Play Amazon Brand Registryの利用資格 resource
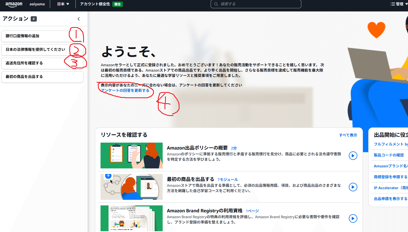The image size is (408, 232). 353,218
